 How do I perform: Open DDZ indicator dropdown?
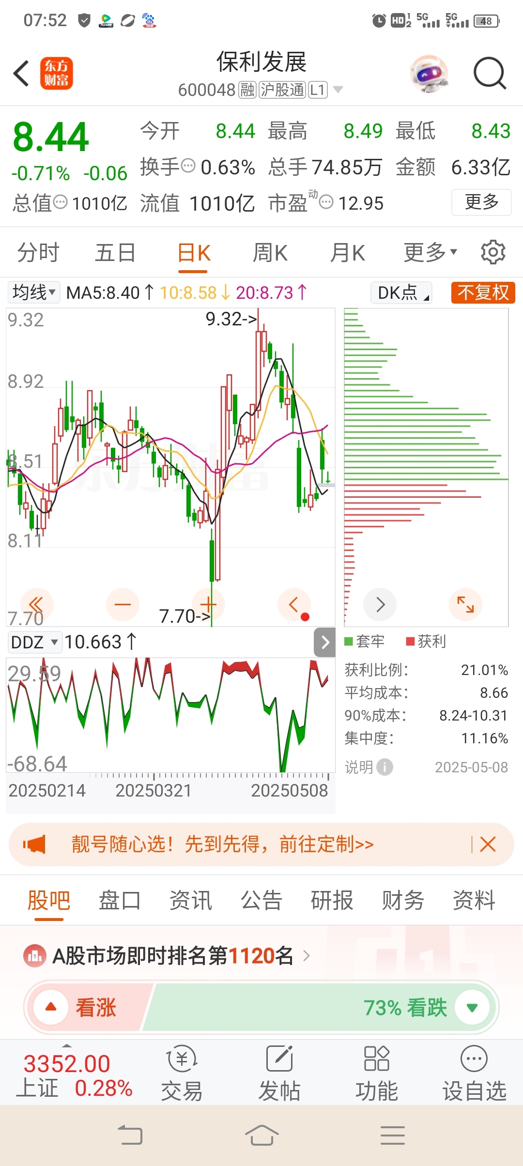(34, 642)
